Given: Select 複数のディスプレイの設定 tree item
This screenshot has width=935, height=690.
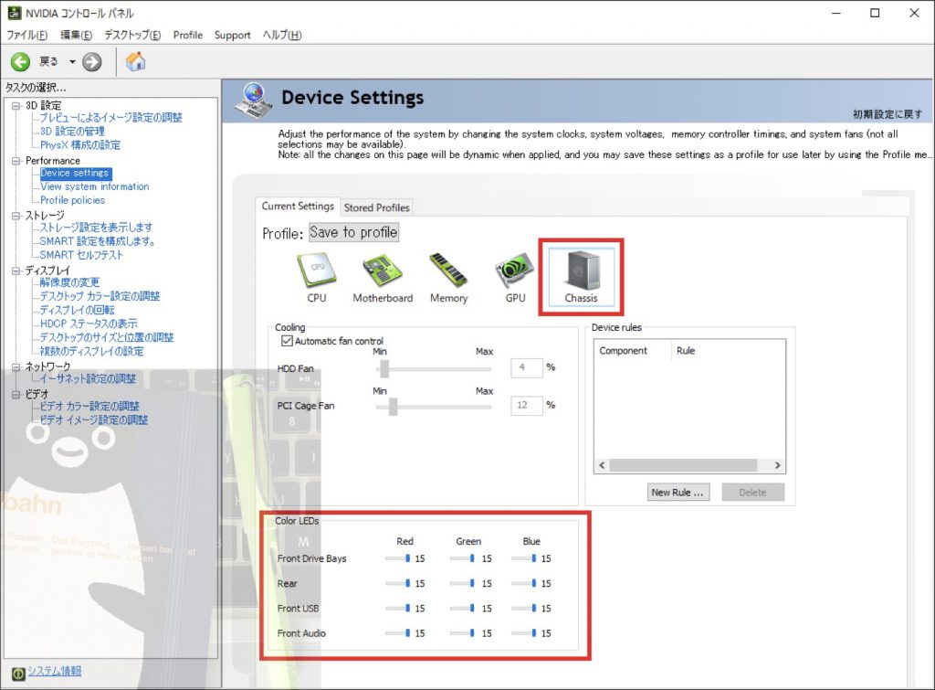Looking at the screenshot, I should pos(92,351).
